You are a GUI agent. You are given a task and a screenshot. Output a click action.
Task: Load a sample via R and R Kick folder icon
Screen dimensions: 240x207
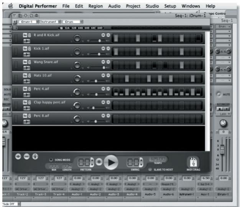[x=25, y=35]
